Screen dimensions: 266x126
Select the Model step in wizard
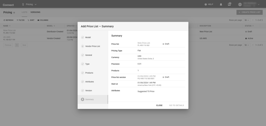point(88,37)
